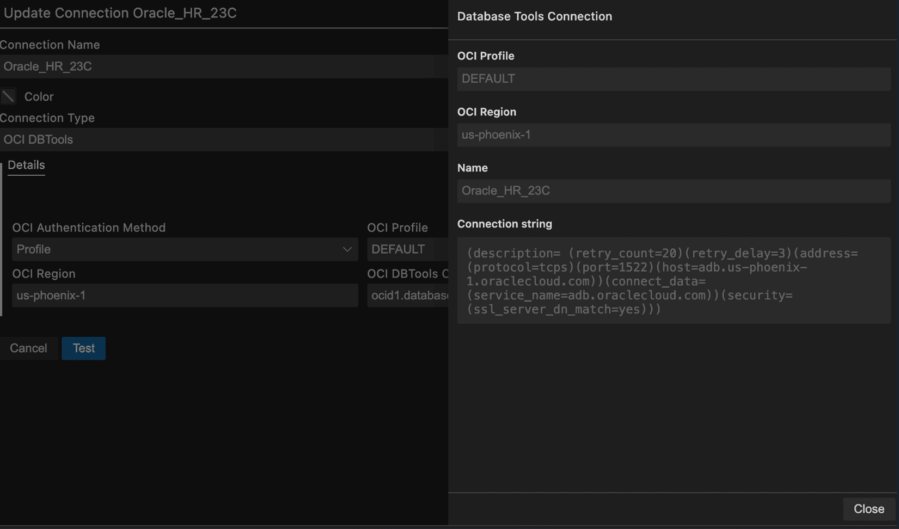
Task: Click the Name field in Database Tools Connection
Action: [x=674, y=191]
